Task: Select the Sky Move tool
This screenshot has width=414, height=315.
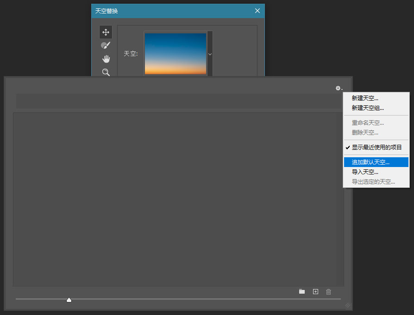Action: pyautogui.click(x=106, y=32)
